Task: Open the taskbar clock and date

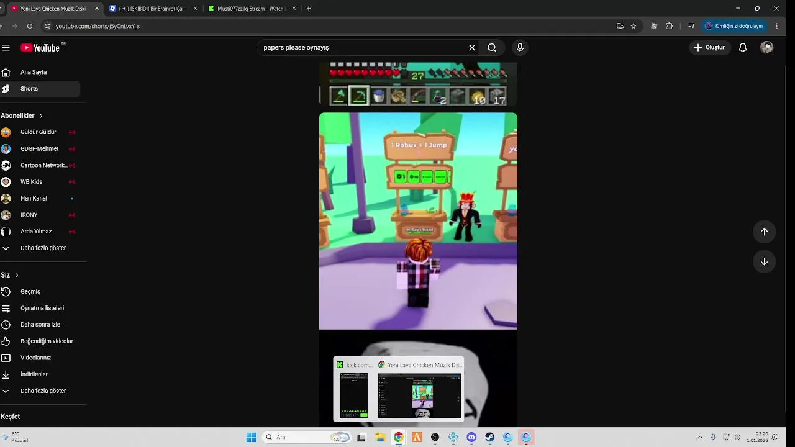Action: pyautogui.click(x=758, y=437)
